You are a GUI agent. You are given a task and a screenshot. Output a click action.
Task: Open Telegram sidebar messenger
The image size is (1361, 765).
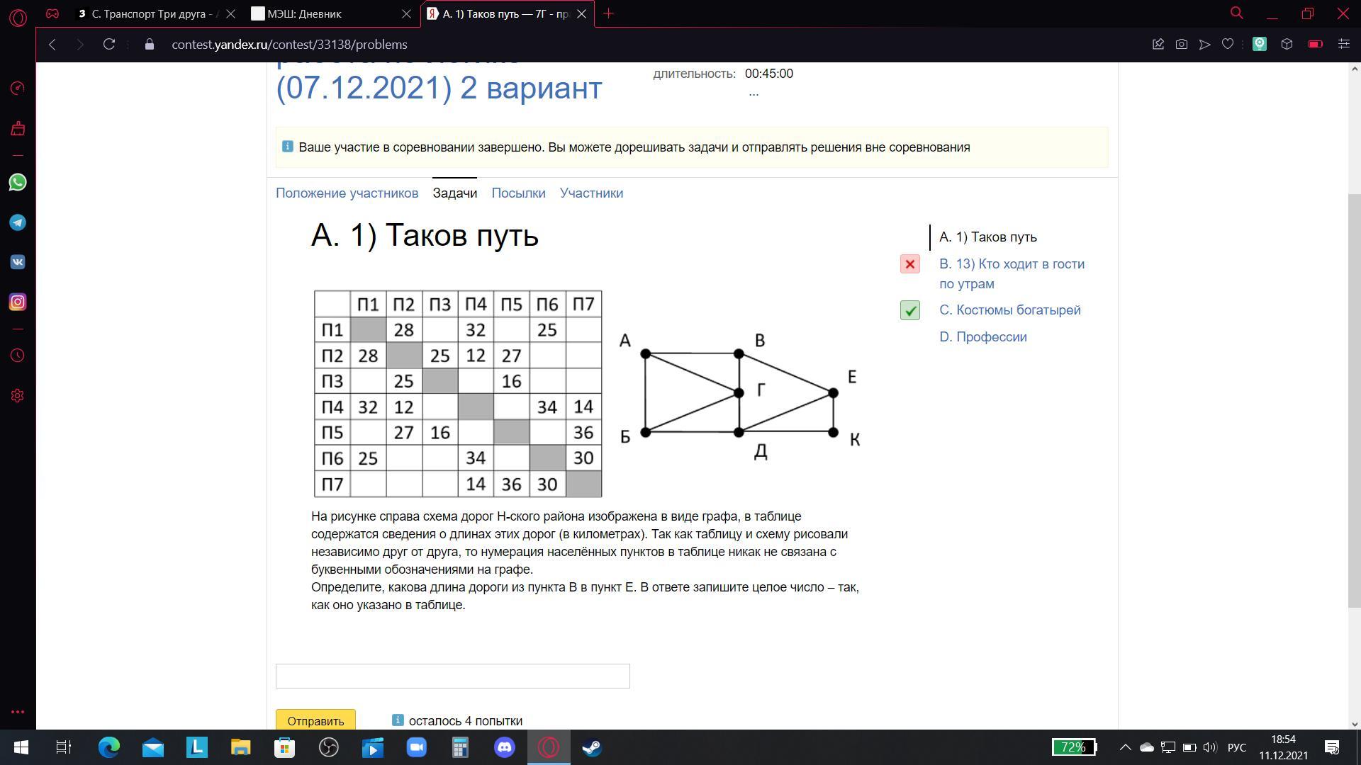(18, 222)
